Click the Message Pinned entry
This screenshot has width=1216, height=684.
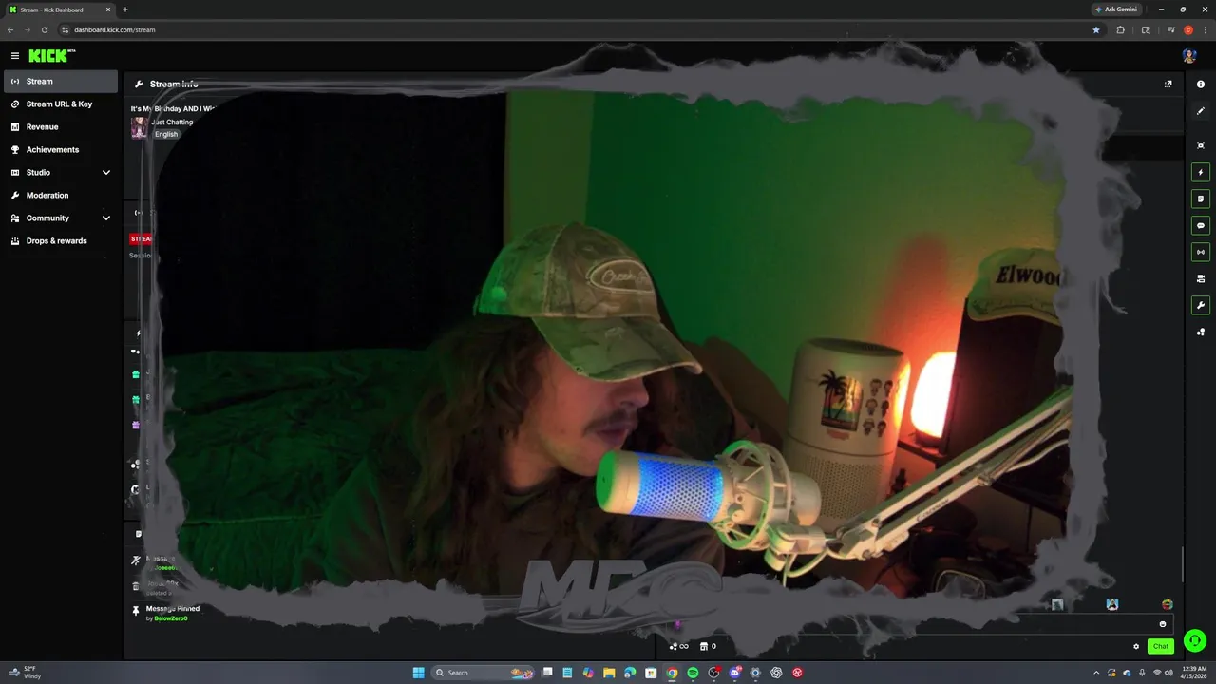click(173, 609)
